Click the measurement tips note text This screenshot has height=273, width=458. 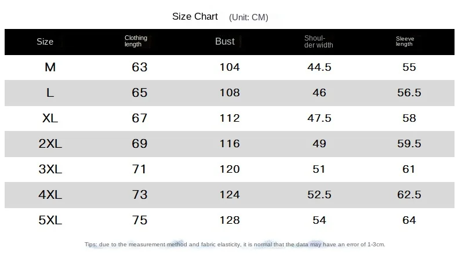pyautogui.click(x=235, y=245)
